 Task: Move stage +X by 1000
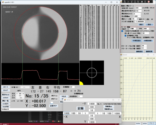pos(117,113)
